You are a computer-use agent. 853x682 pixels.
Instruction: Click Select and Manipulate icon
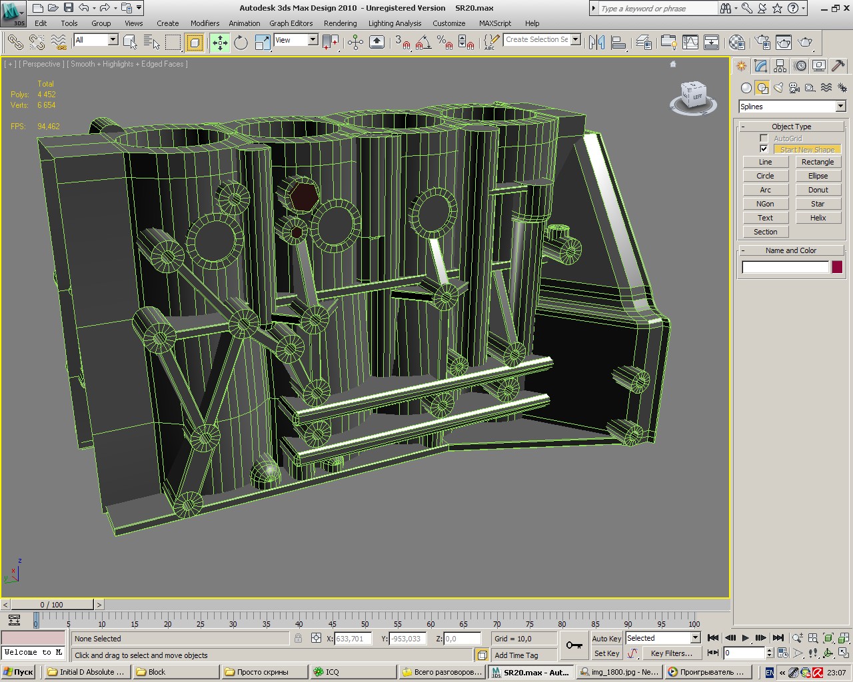(x=355, y=43)
